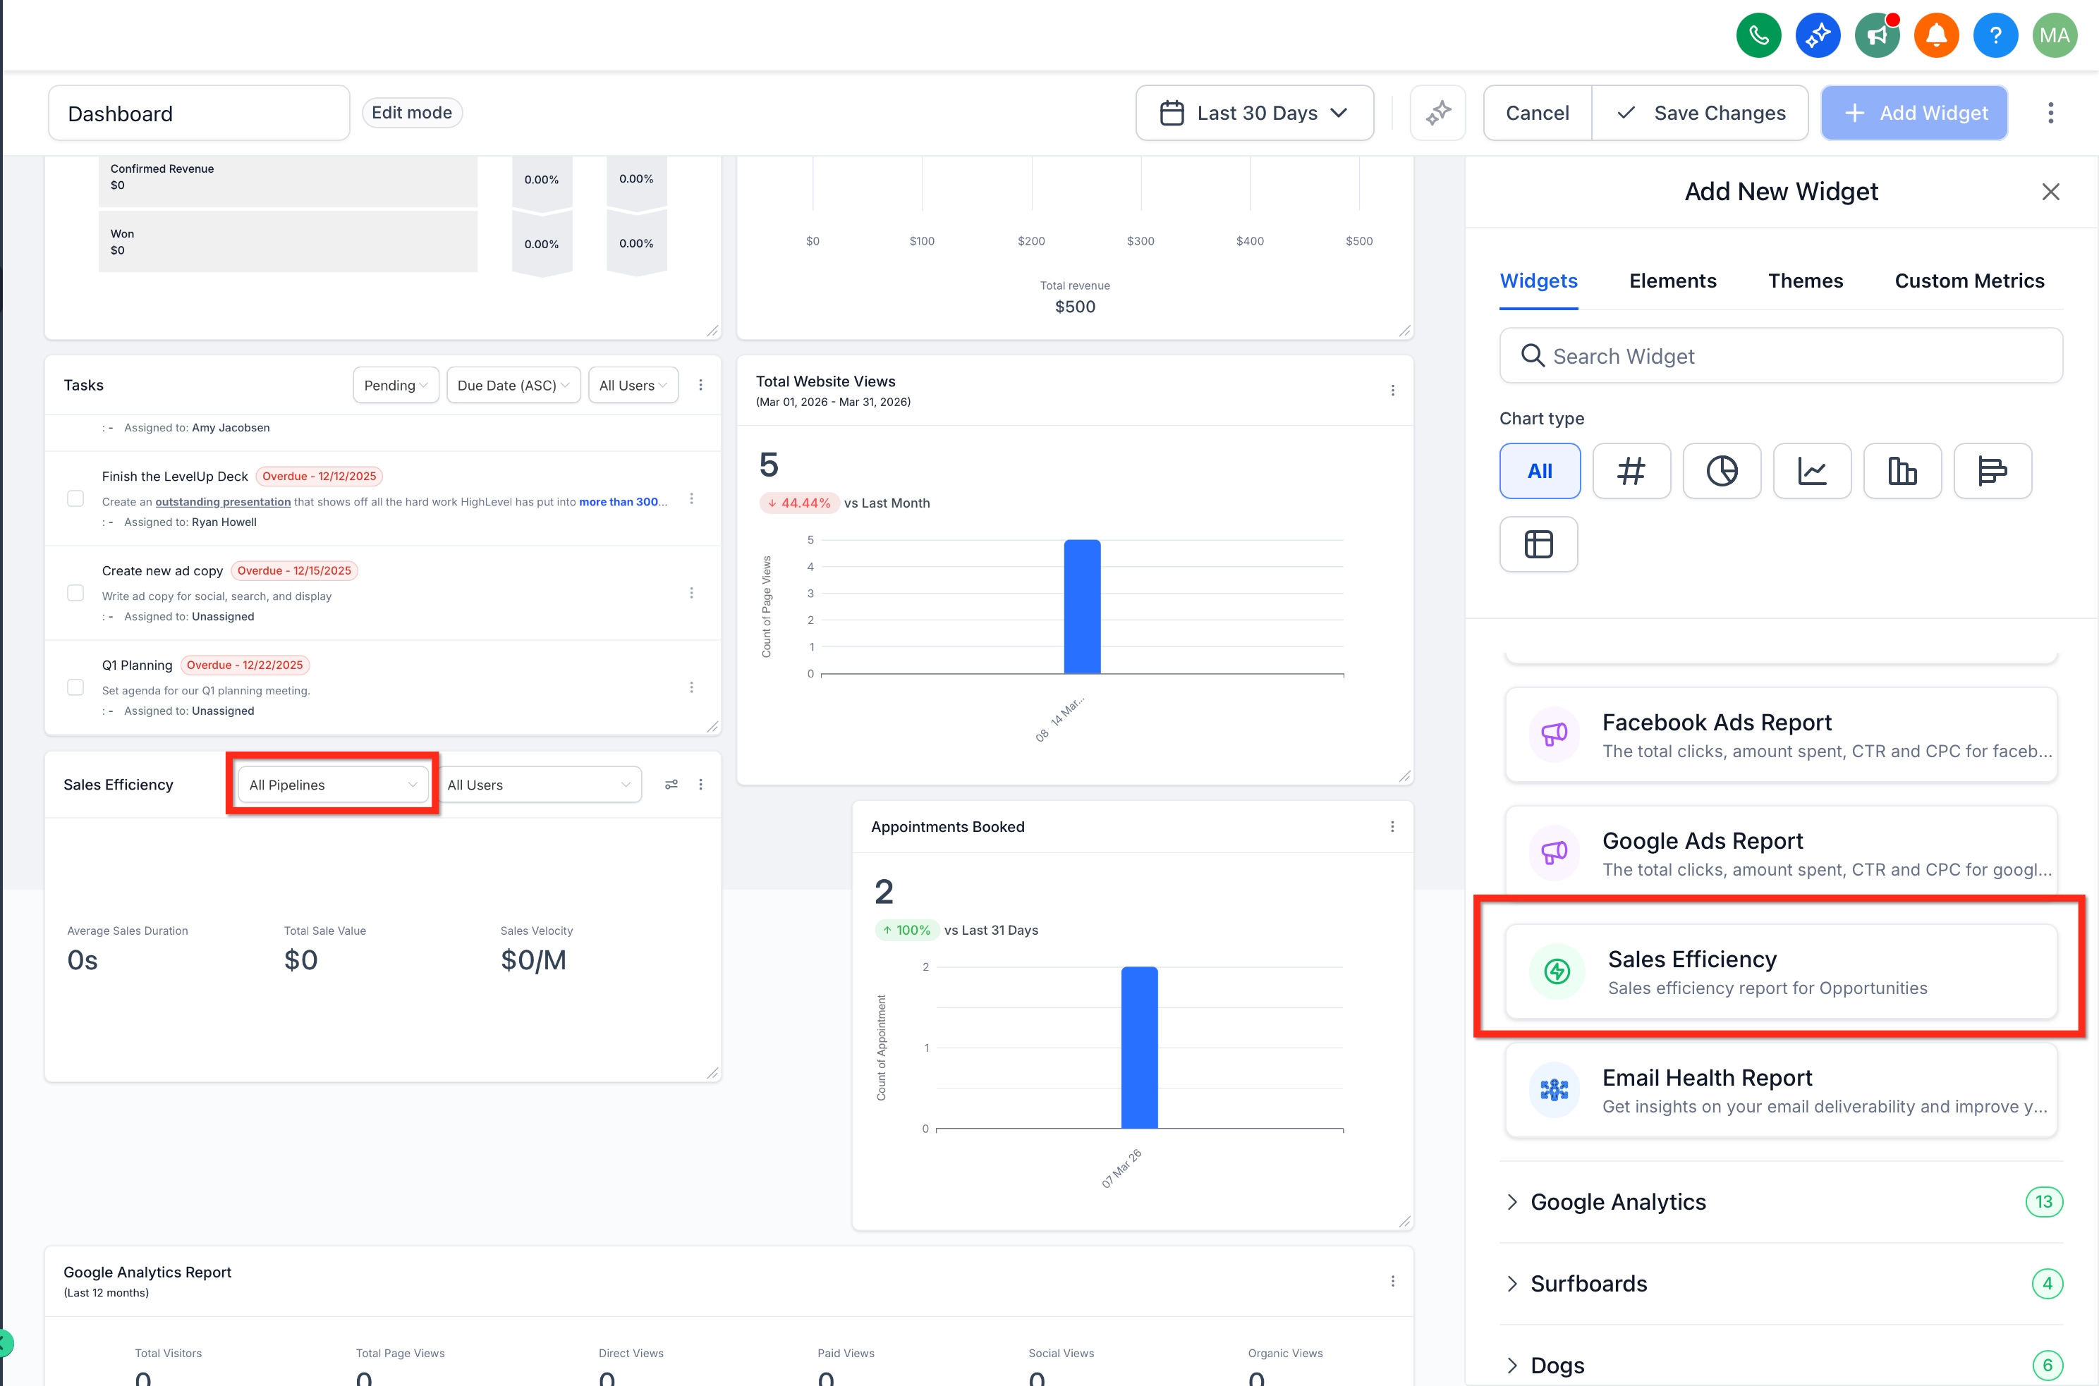Click the Save Changes button
The width and height of the screenshot is (2099, 1386).
click(x=1701, y=113)
